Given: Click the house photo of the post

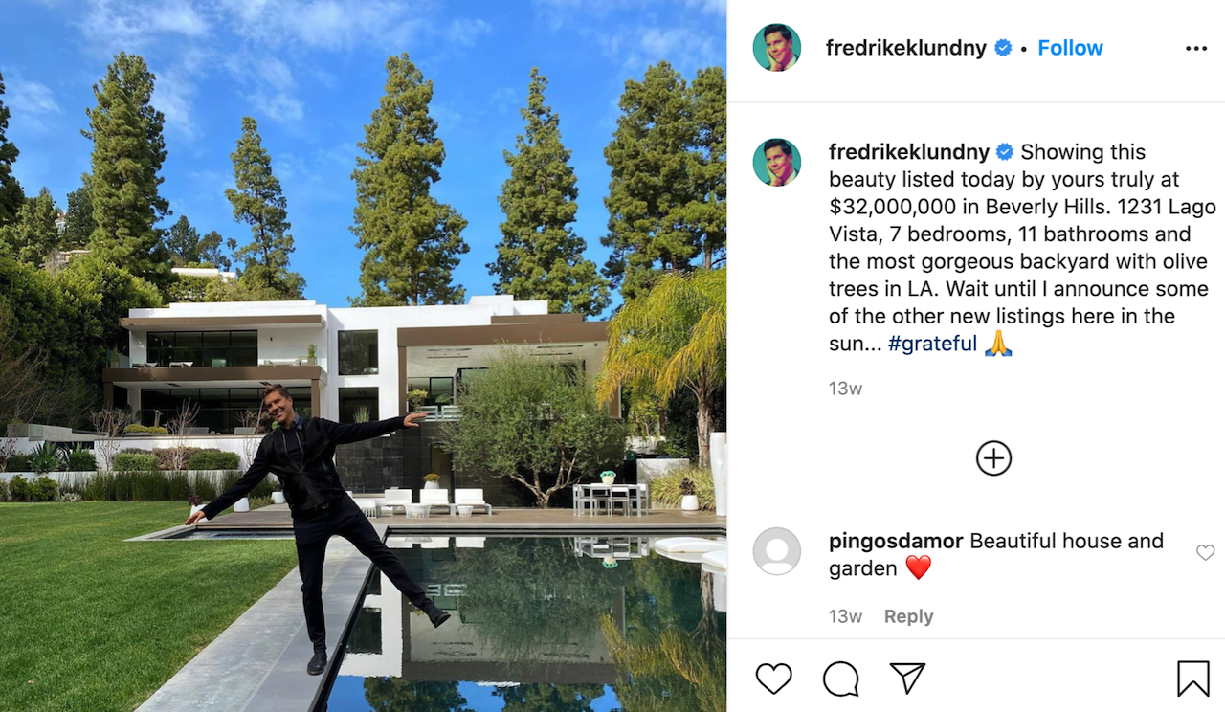Looking at the screenshot, I should (x=363, y=356).
